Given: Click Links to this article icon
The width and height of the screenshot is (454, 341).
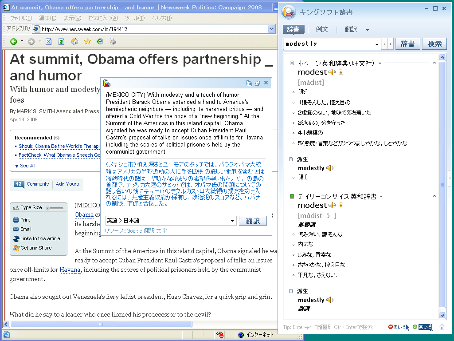Looking at the screenshot, I should (x=16, y=238).
